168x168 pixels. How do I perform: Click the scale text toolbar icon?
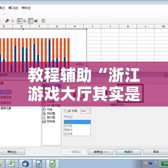[x=36, y=21]
